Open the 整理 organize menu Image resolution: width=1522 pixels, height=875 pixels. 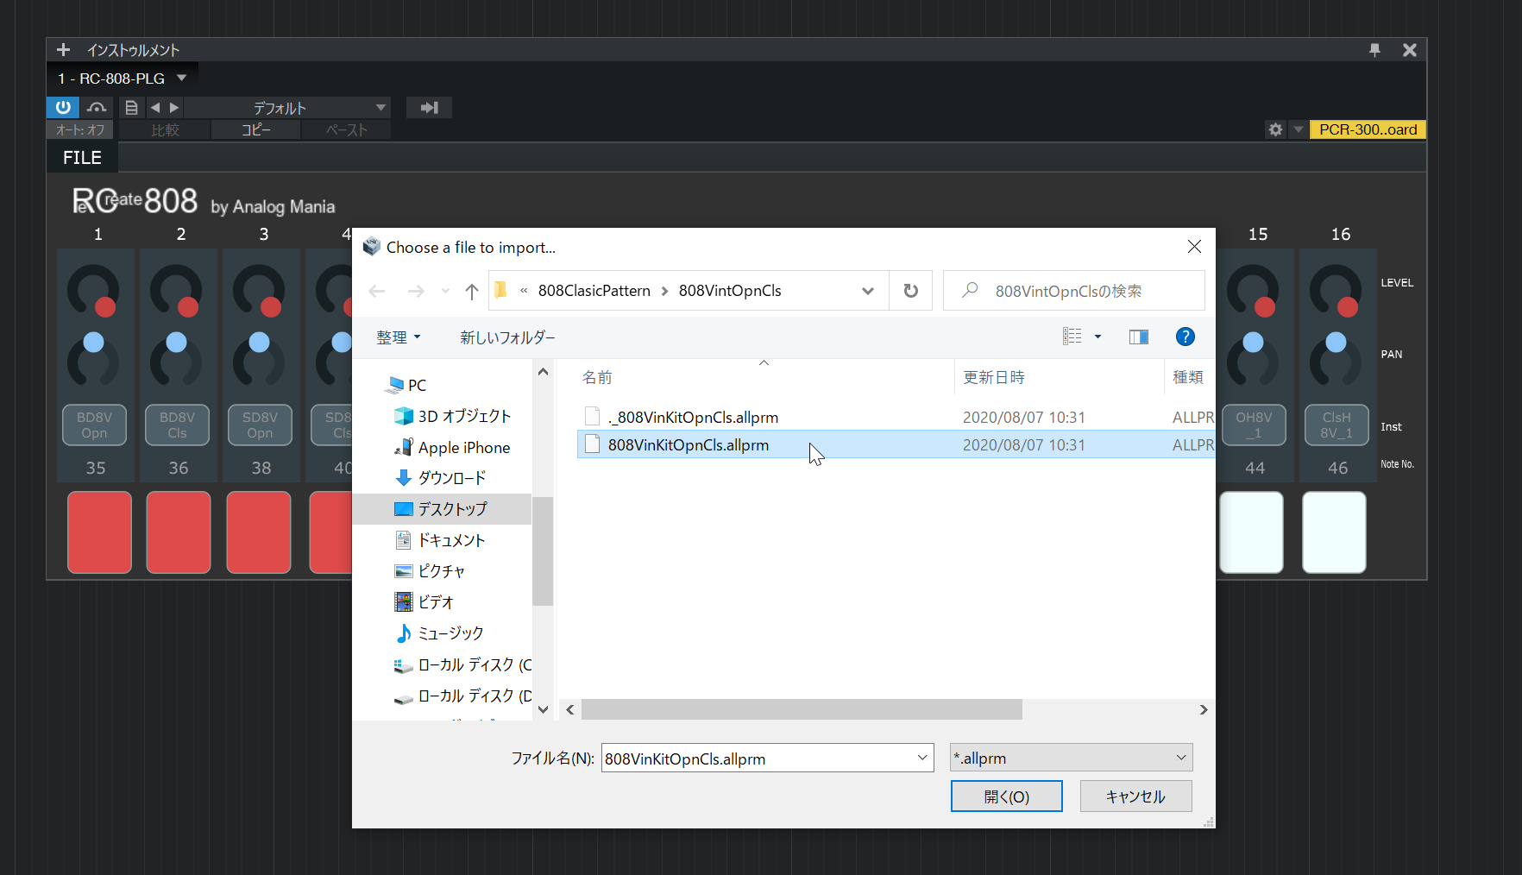[398, 337]
